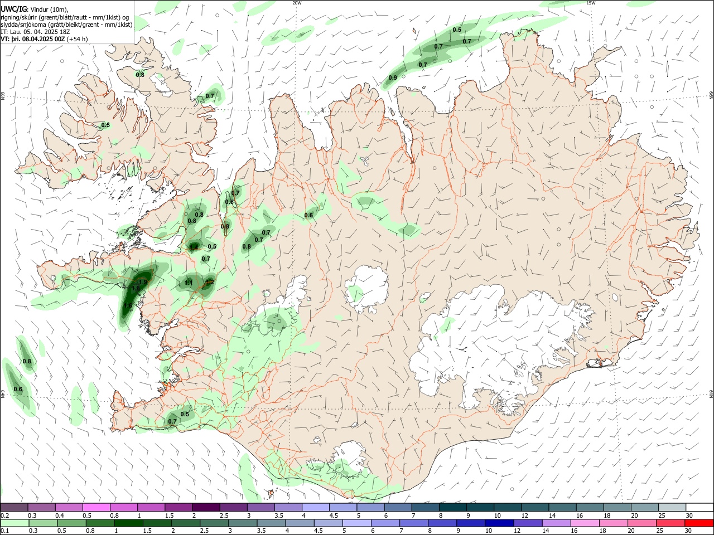Image resolution: width=714 pixels, height=535 pixels.
Task: Click the '1.2' precipitation value on the map
Action: pyautogui.click(x=210, y=282)
